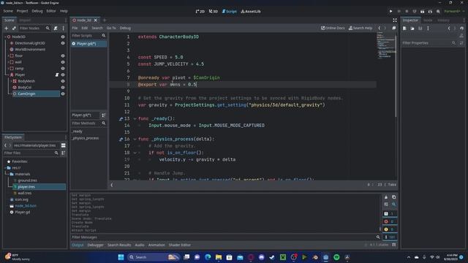Click Filter Properties input field
468x263 pixels.
coord(429,43)
